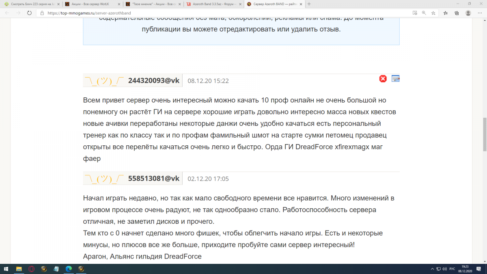Expand hidden system tray icons chevron

tap(431, 269)
